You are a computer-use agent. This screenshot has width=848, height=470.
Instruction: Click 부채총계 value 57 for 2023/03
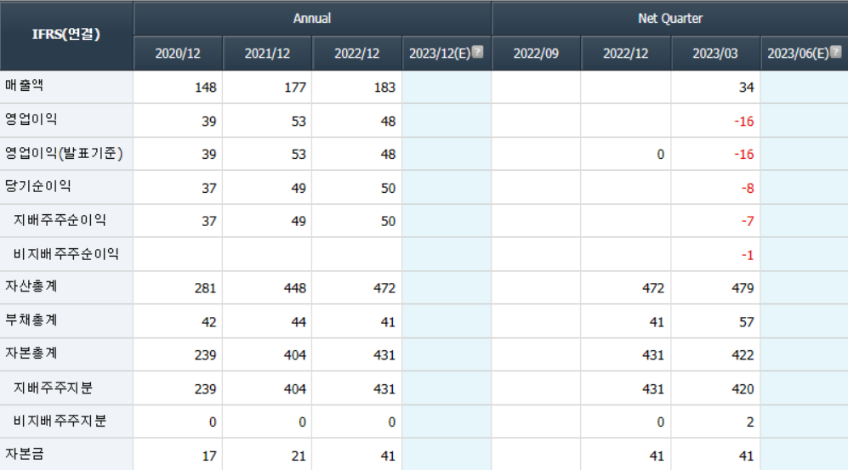[746, 322]
